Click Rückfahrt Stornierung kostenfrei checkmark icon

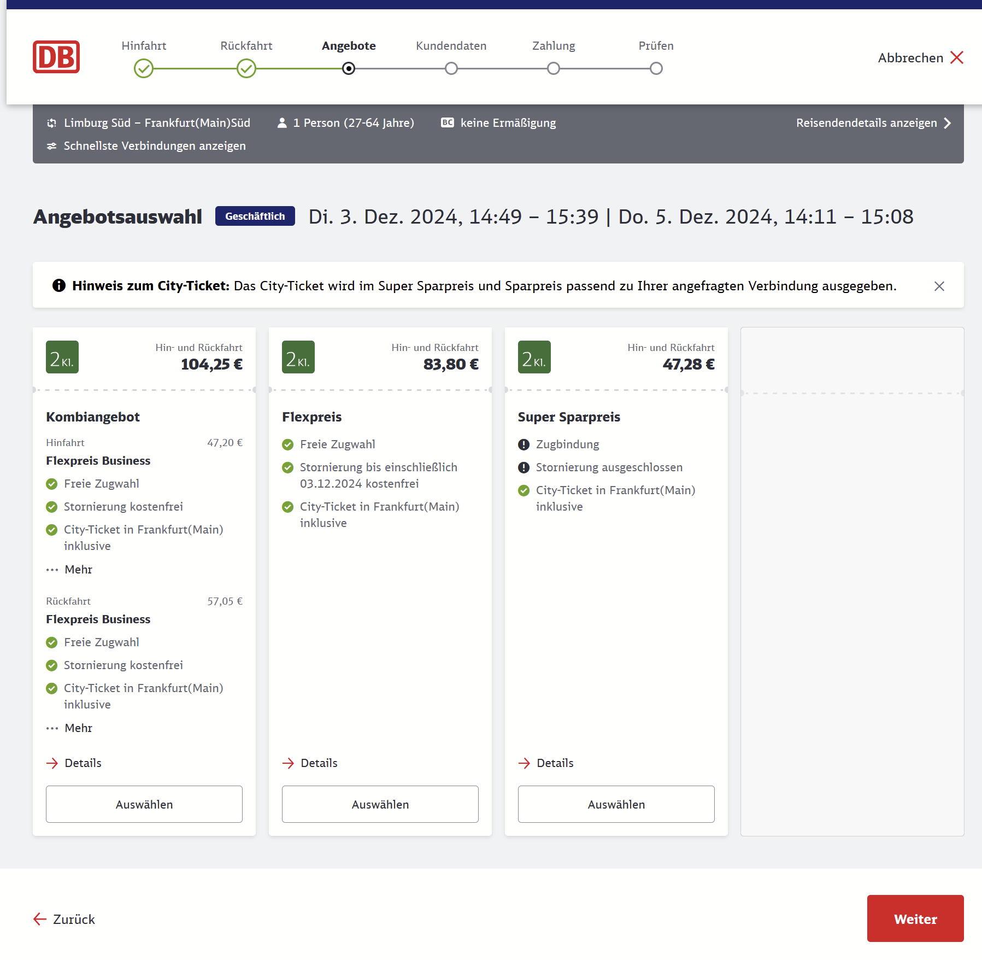pos(52,665)
